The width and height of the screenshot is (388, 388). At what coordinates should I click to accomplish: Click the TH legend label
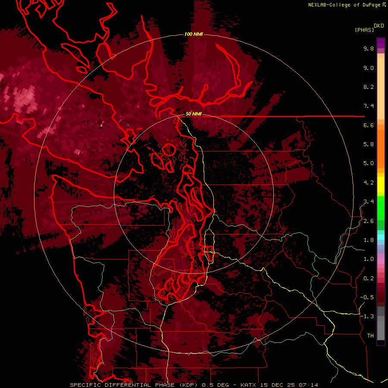click(x=370, y=336)
